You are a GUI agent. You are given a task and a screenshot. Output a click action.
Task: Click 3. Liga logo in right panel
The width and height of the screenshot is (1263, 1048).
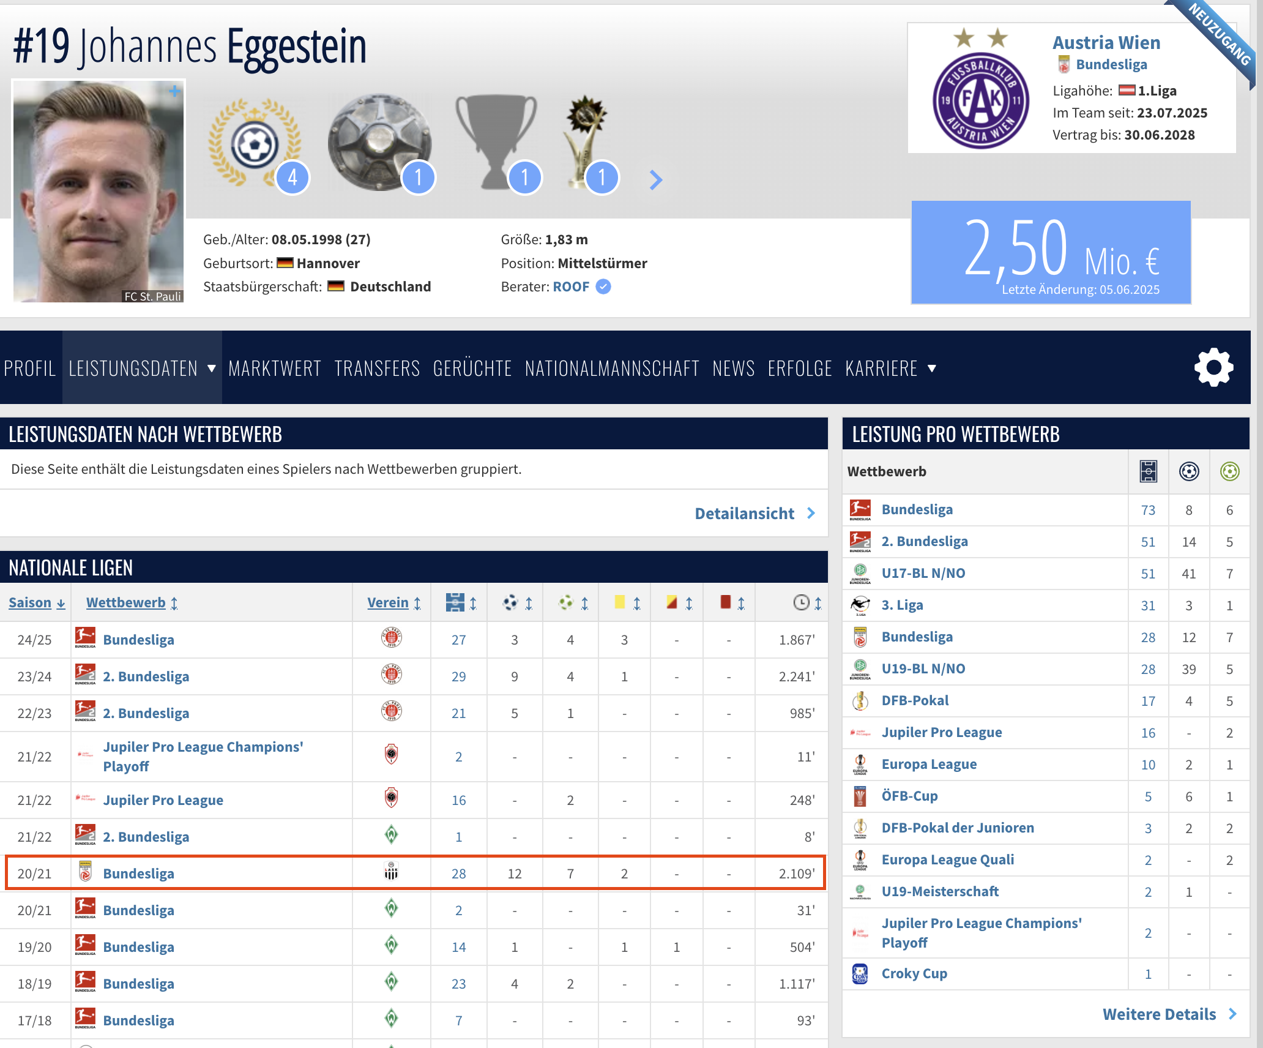[860, 605]
